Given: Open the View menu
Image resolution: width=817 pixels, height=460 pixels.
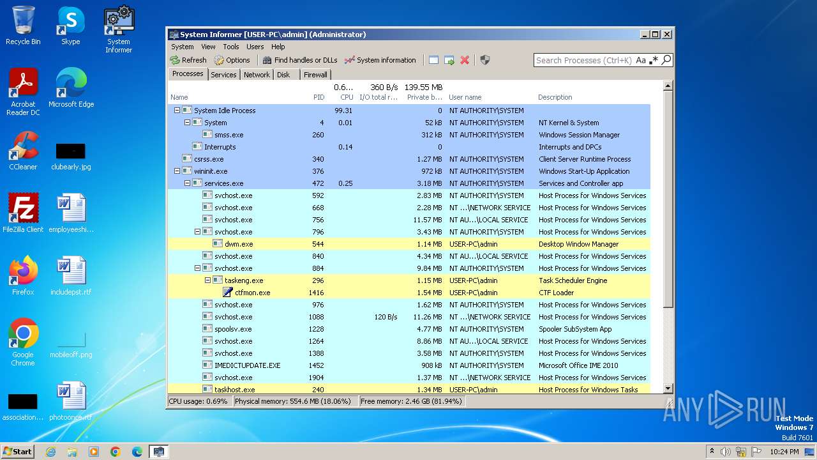Looking at the screenshot, I should pos(208,47).
